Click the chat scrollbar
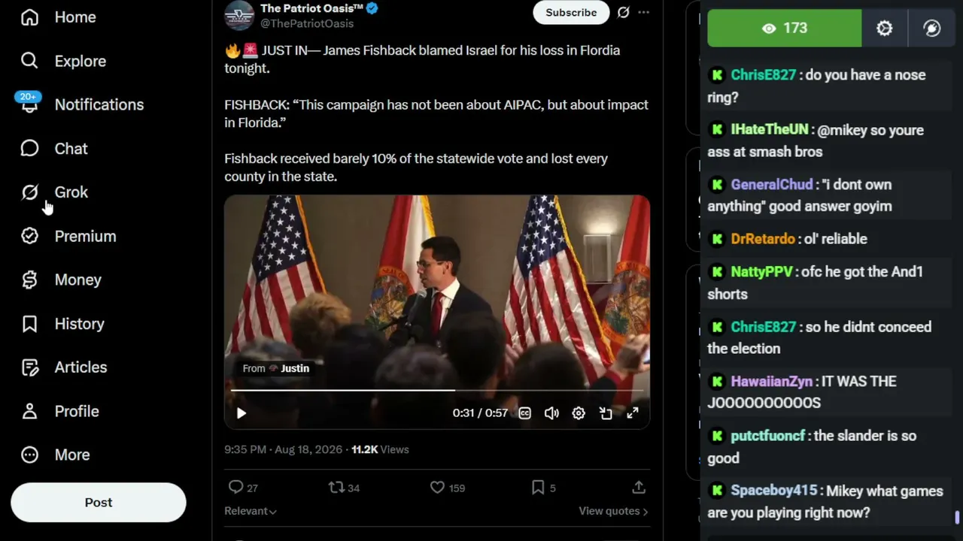This screenshot has width=963, height=541. click(957, 517)
